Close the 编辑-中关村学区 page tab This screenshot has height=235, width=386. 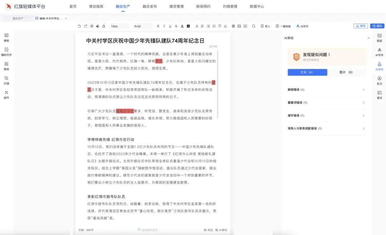(66, 19)
